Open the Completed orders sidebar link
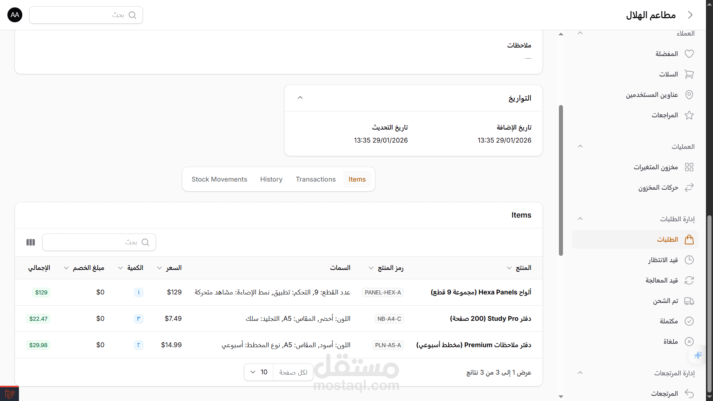The image size is (713, 401). [668, 321]
